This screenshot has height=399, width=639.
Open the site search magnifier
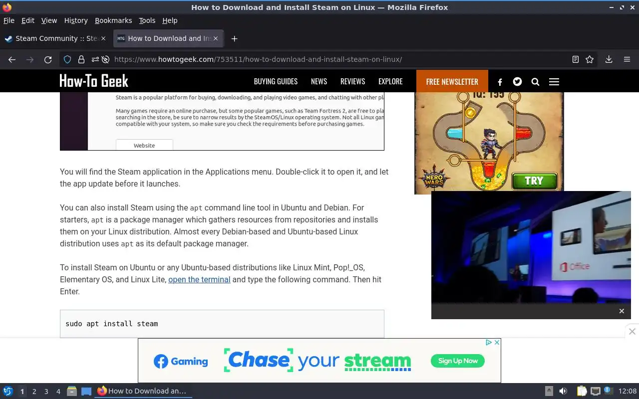[535, 82]
